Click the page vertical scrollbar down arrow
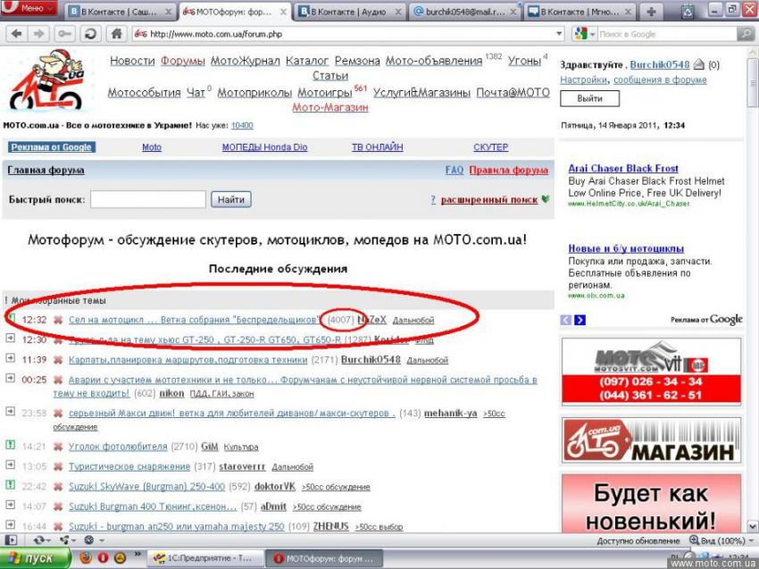759x569 pixels. point(753,526)
